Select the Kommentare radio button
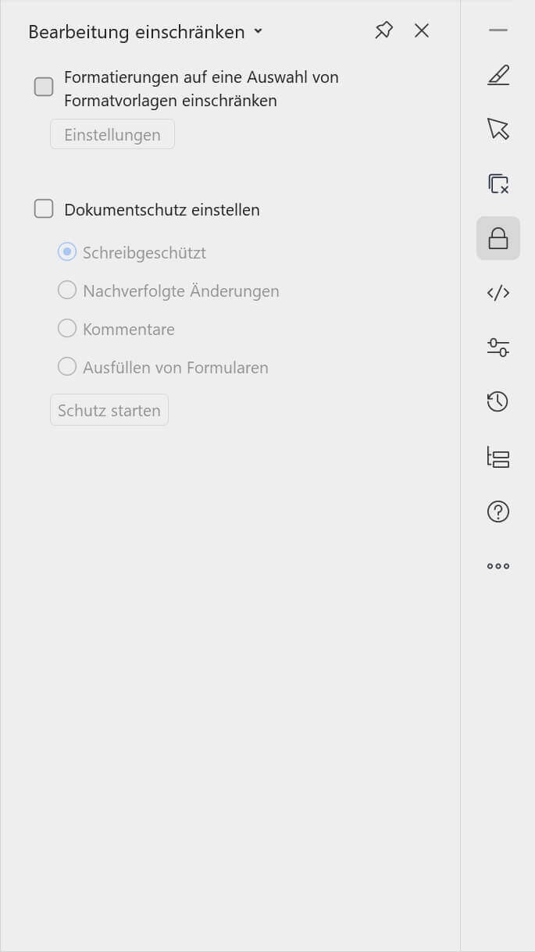The height and width of the screenshot is (952, 535). [67, 328]
